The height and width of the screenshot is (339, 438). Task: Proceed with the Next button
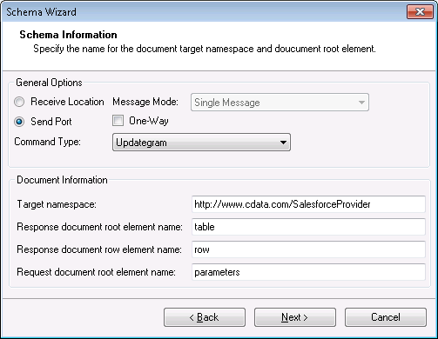point(295,317)
